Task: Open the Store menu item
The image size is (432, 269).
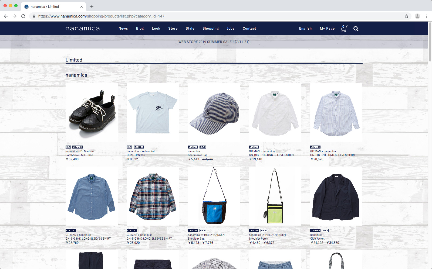Action: coord(173,29)
